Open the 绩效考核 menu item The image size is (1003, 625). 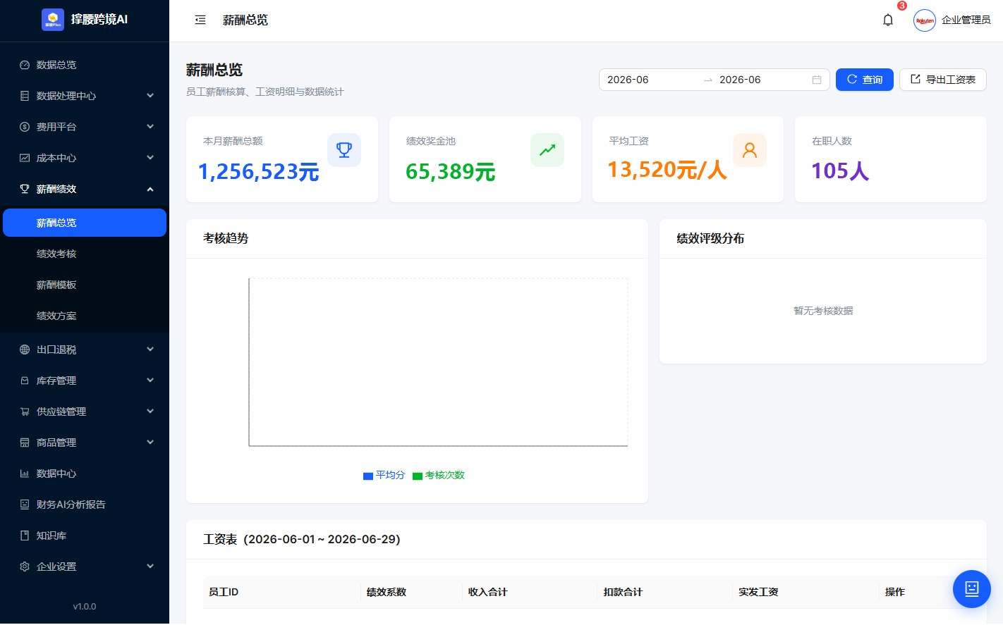point(85,254)
